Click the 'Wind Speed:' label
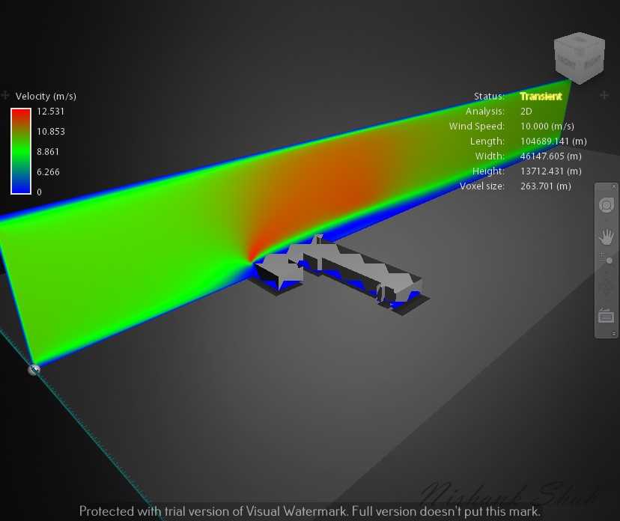Viewport: 620px width, 521px height. coord(477,127)
